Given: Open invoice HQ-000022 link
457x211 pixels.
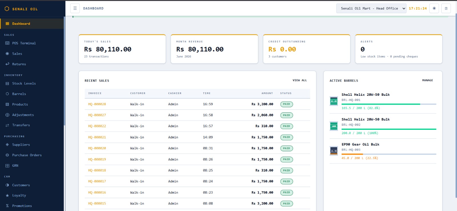Looking at the screenshot, I should (97, 126).
